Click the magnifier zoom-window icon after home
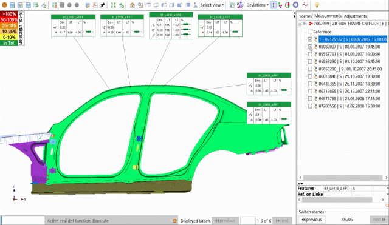 coord(140,5)
